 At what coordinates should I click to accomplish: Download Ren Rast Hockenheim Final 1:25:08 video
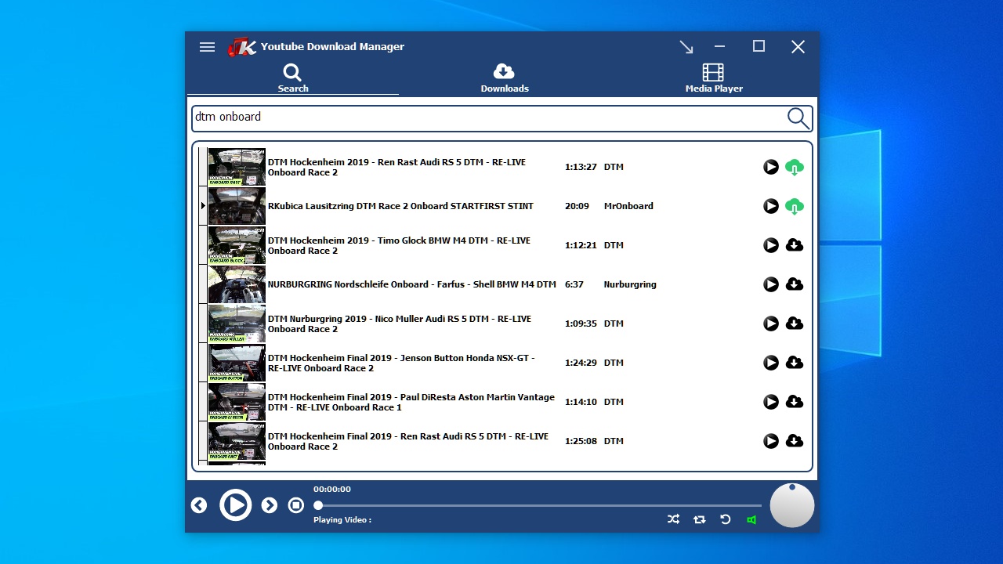pyautogui.click(x=795, y=441)
